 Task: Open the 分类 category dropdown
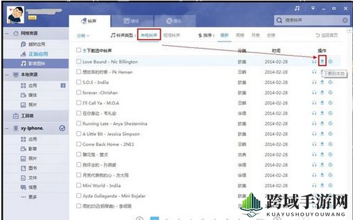tap(83, 35)
